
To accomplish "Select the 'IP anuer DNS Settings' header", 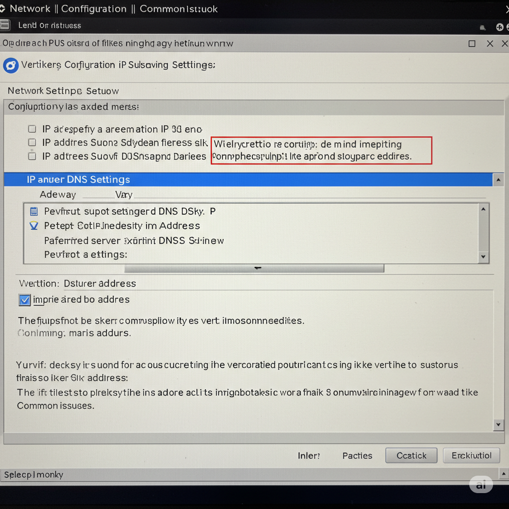I will (248, 179).
